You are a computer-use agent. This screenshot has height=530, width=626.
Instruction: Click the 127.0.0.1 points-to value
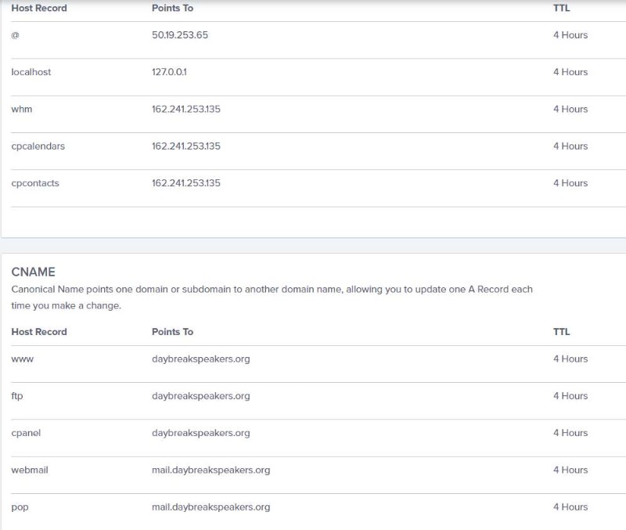pyautogui.click(x=169, y=72)
